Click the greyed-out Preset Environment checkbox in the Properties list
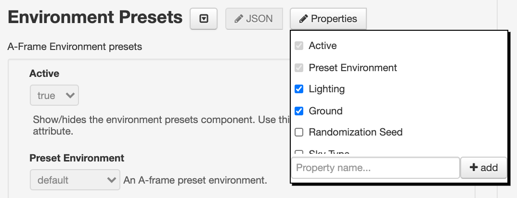This screenshot has width=517, height=198. (x=299, y=68)
